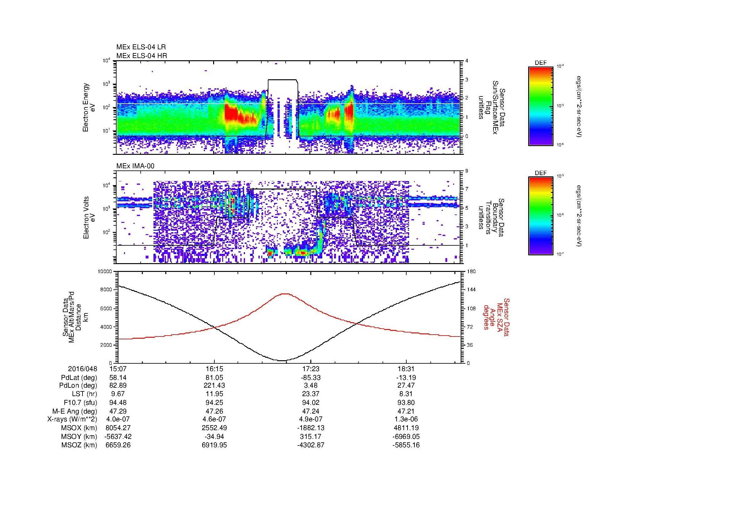
Task: Click the minimum of the black altitude curve
Action: pos(283,360)
